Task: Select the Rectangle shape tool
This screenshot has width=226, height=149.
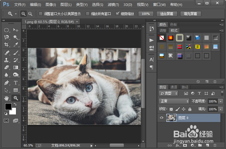Action: 16,90
